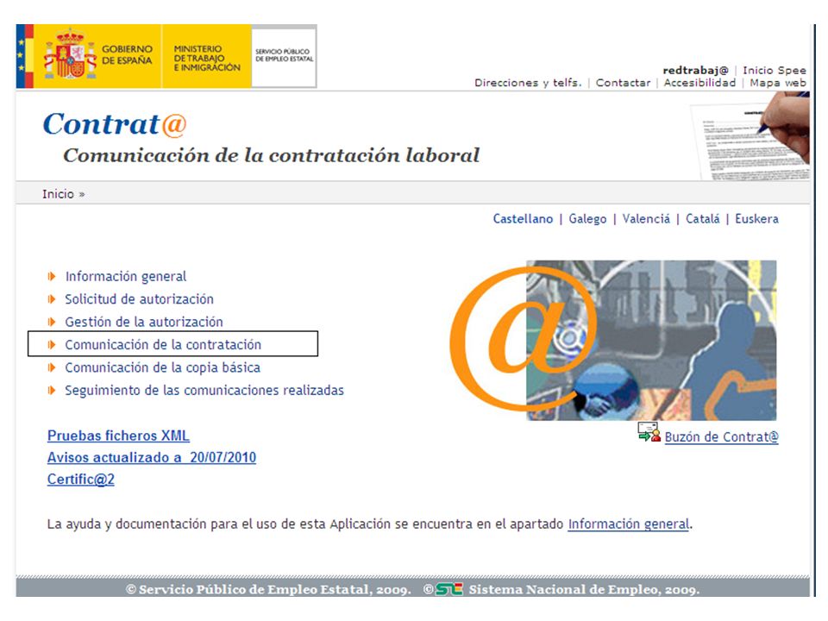Open the Certific@2 link
Viewport: 828px width, 621px height.
[81, 479]
